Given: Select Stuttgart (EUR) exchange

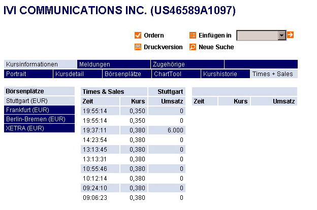Looking at the screenshot, I should 26,100.
